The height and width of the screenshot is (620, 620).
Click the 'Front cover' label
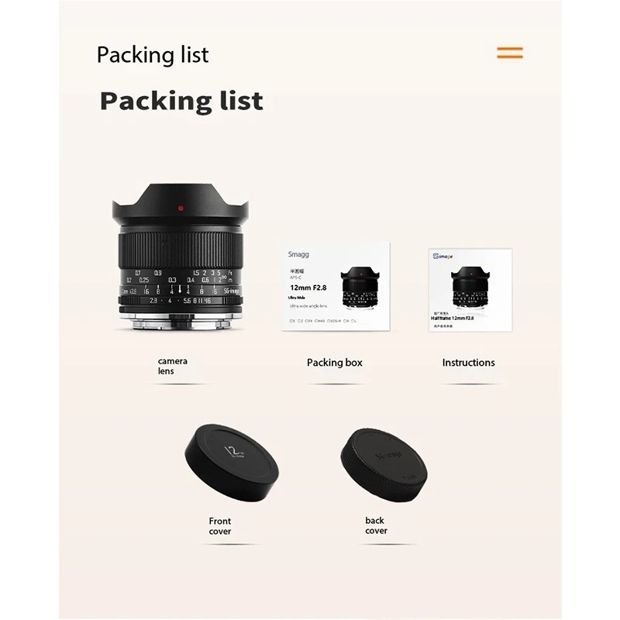point(220,526)
